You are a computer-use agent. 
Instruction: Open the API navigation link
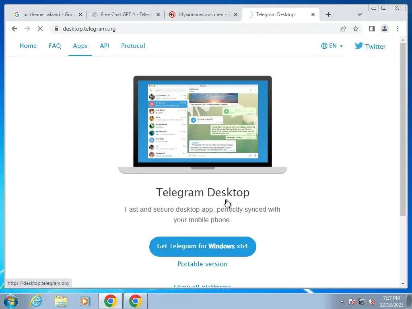coord(104,46)
